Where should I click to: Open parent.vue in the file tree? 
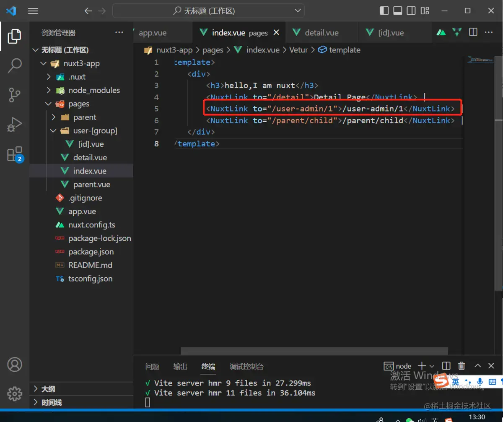click(x=81, y=185)
